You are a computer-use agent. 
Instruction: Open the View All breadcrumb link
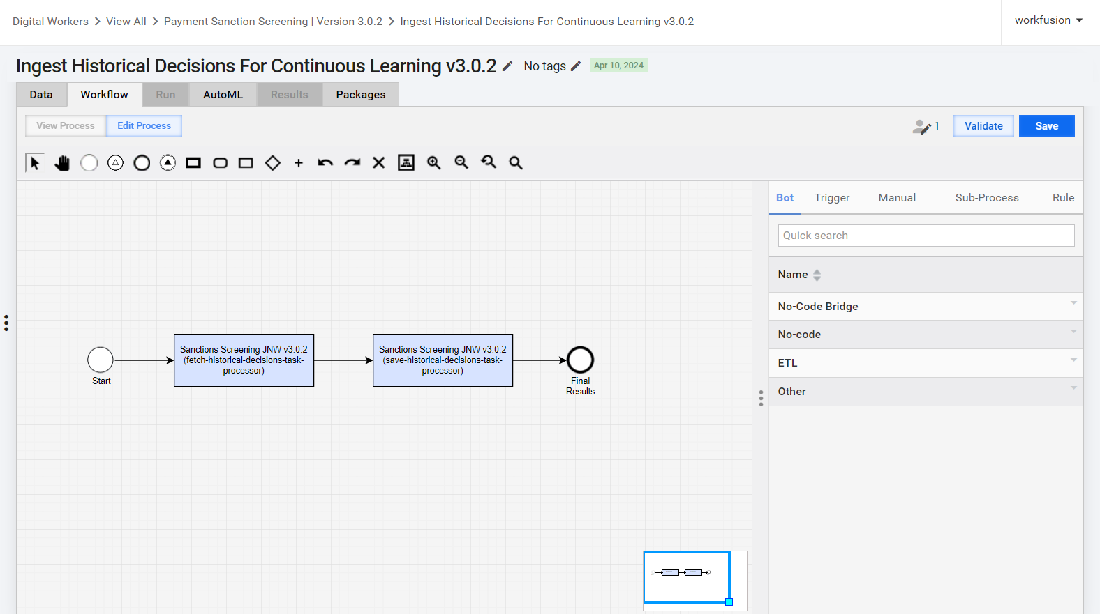point(126,22)
